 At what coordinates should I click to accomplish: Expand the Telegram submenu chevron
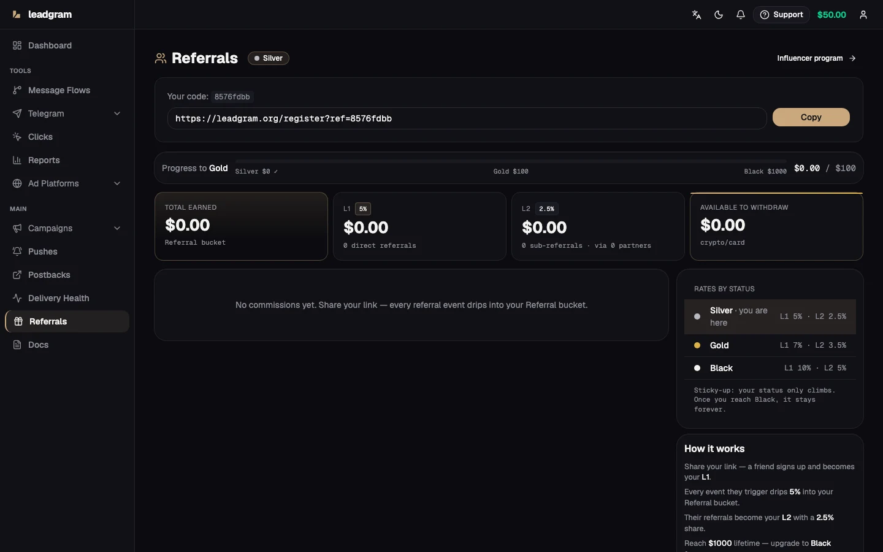click(117, 113)
